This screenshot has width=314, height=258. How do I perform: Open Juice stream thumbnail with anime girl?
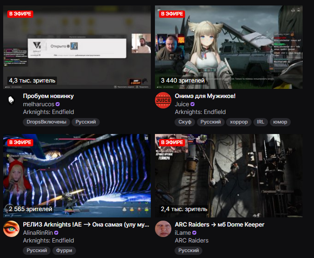click(229, 47)
